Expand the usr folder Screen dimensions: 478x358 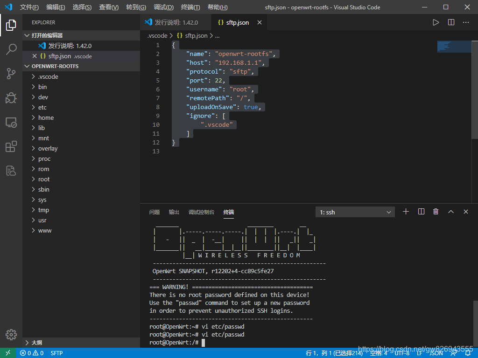(81, 220)
